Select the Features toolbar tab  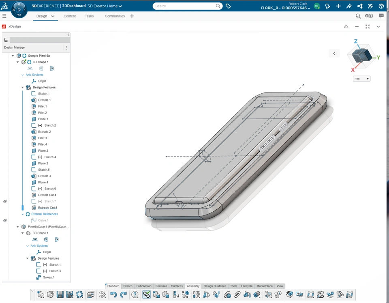tap(161, 286)
